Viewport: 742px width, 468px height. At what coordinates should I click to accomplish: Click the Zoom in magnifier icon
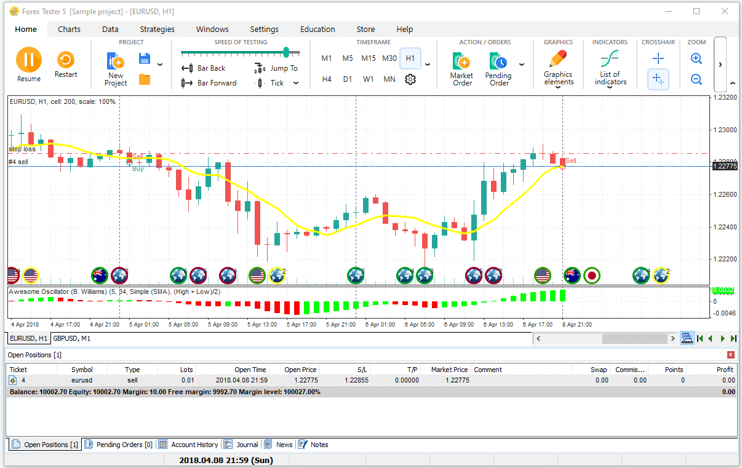(x=696, y=59)
